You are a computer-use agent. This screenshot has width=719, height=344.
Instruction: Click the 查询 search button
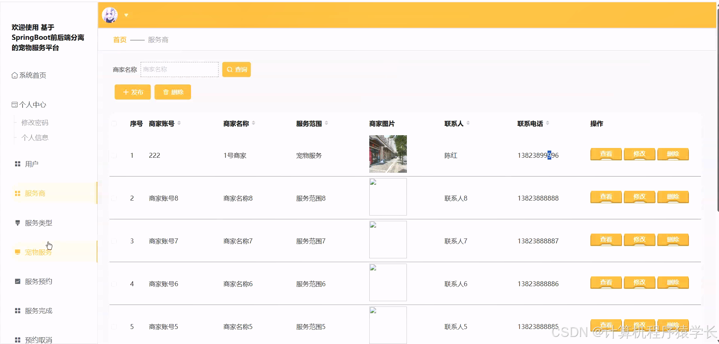click(x=237, y=69)
